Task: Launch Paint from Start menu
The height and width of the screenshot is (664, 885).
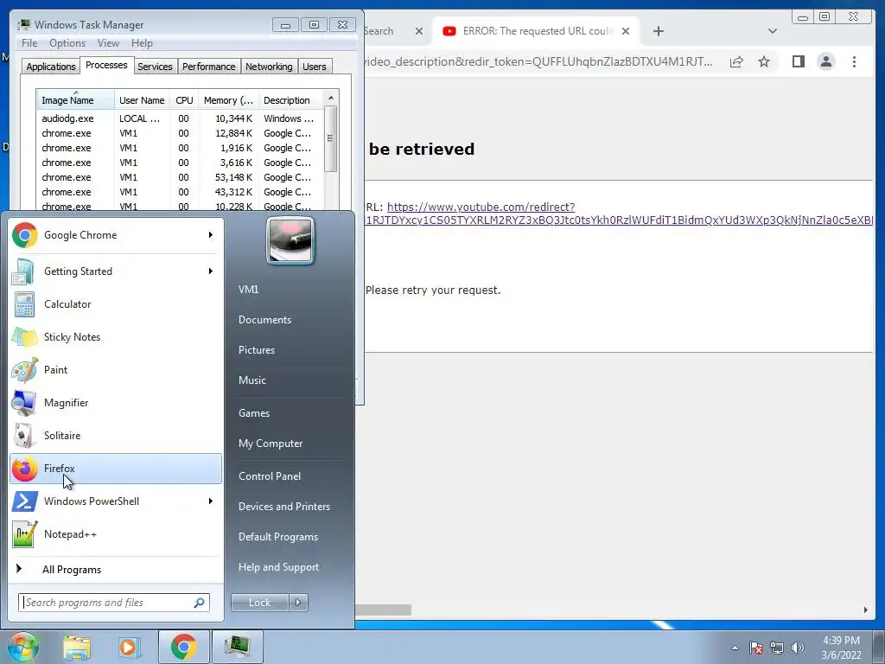Action: (x=116, y=370)
